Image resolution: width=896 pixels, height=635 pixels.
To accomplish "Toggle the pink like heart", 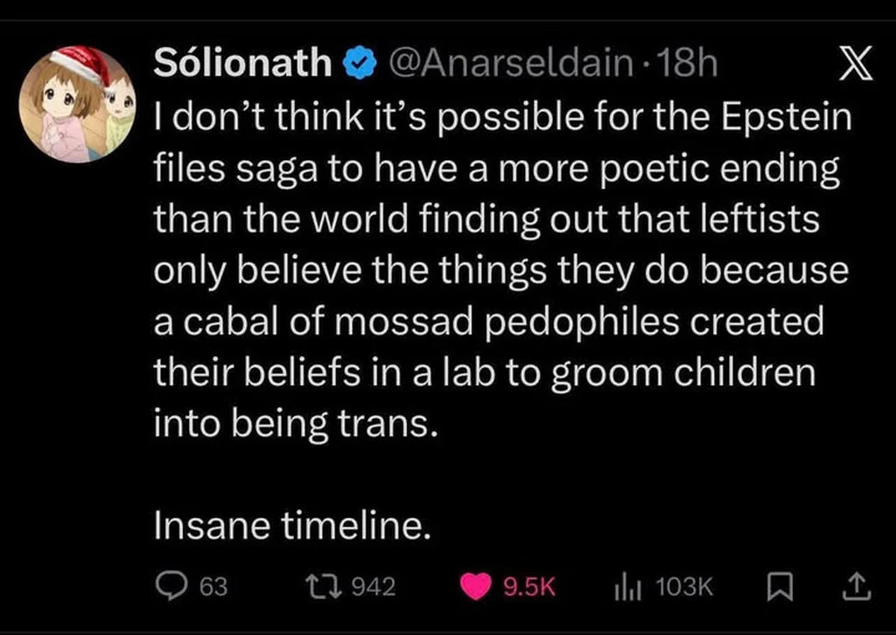I will [x=476, y=586].
